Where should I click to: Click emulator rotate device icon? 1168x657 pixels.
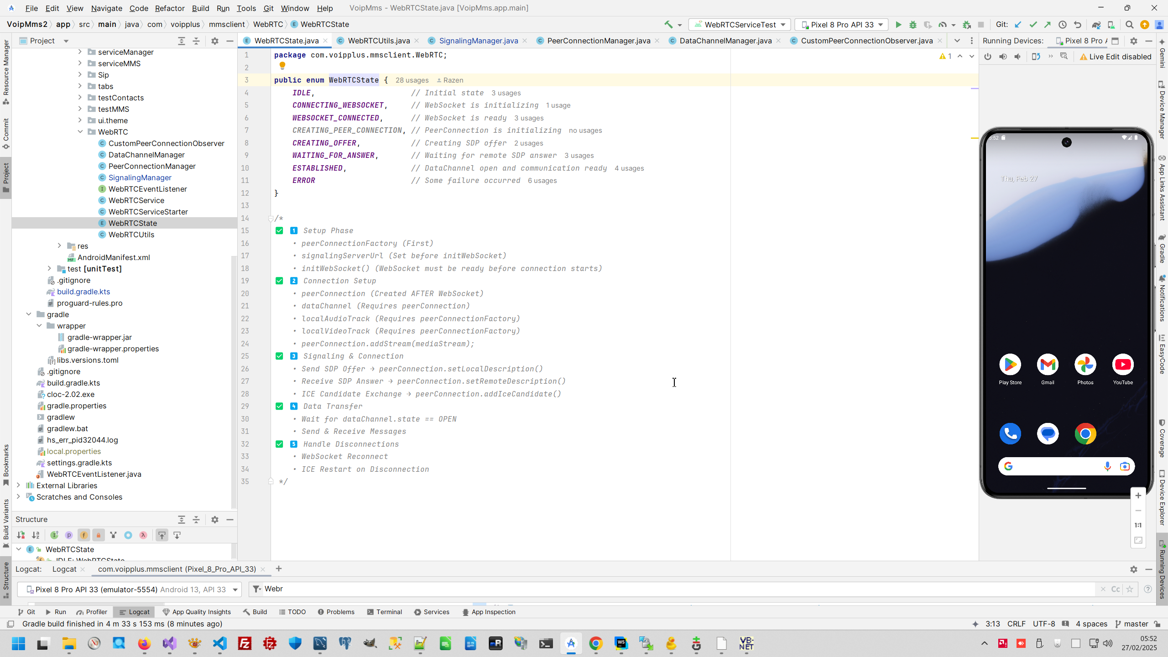[x=1036, y=57]
